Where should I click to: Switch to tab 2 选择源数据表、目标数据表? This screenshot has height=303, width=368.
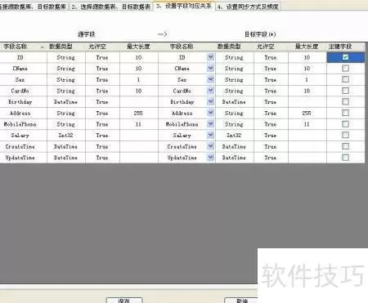111,7
